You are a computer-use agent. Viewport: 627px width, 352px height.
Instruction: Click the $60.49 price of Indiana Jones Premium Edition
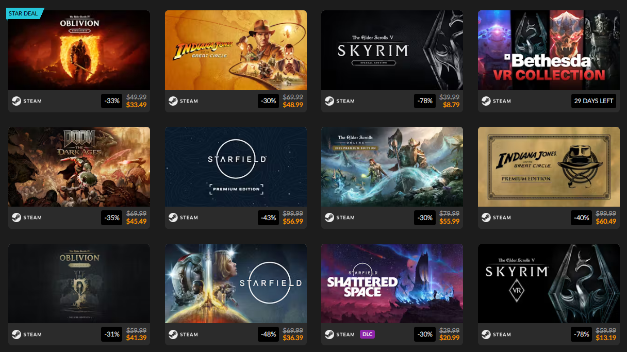point(606,222)
